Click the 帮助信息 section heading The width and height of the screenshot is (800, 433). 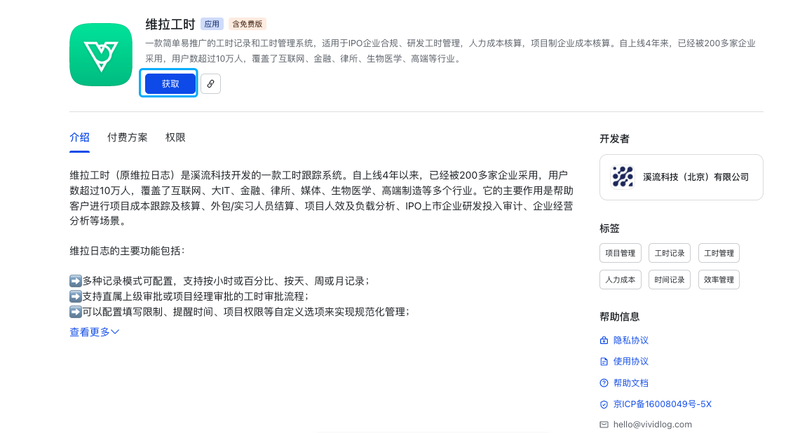[x=619, y=317]
